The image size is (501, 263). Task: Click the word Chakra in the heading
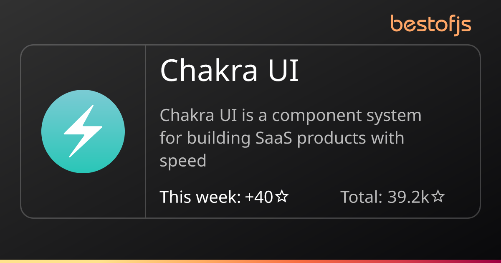[209, 71]
